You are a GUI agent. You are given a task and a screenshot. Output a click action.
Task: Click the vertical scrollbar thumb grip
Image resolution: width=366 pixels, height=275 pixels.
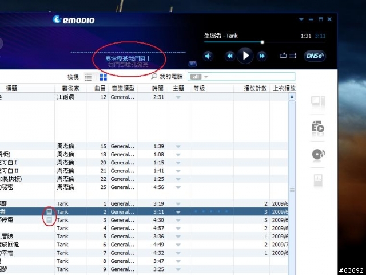(x=292, y=190)
